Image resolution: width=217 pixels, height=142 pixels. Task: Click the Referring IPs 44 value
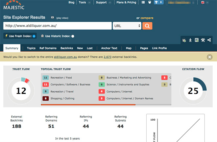click(86, 126)
